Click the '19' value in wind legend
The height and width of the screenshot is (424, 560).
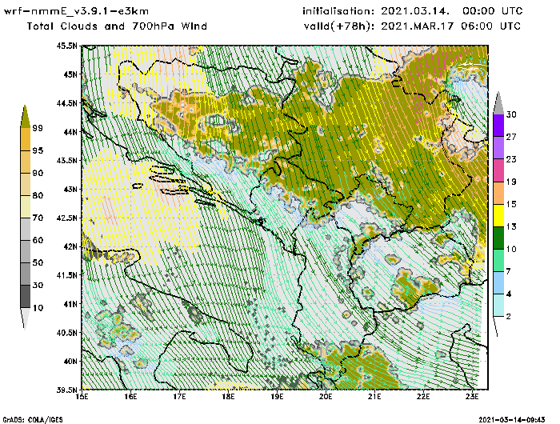click(x=511, y=182)
